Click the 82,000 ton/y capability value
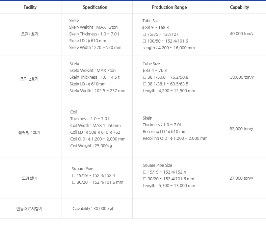 [241, 129]
